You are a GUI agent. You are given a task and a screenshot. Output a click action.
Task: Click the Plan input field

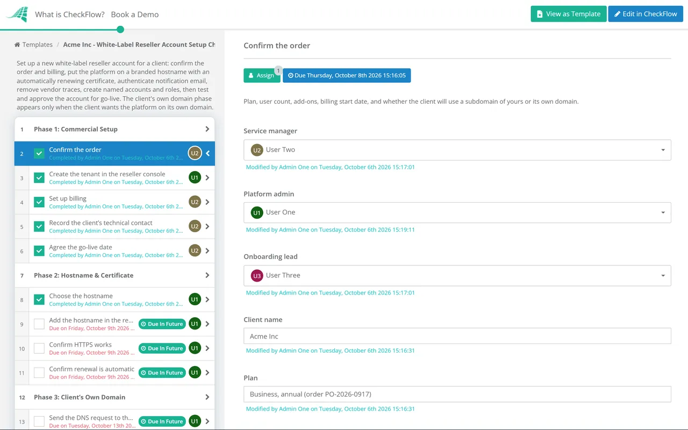point(457,394)
